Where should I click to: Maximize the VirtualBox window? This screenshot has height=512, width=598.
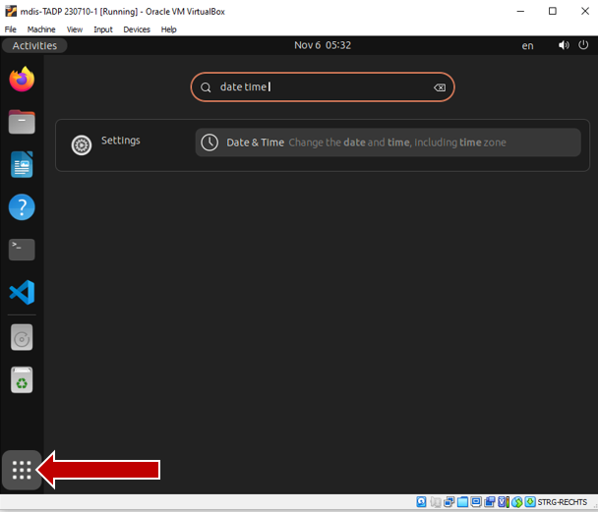[x=552, y=11]
